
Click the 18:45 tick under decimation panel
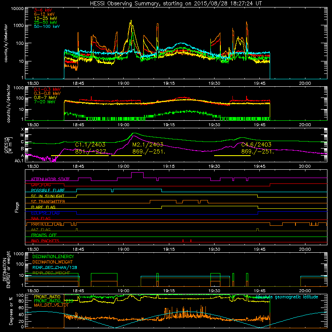pyautogui.click(x=78, y=291)
